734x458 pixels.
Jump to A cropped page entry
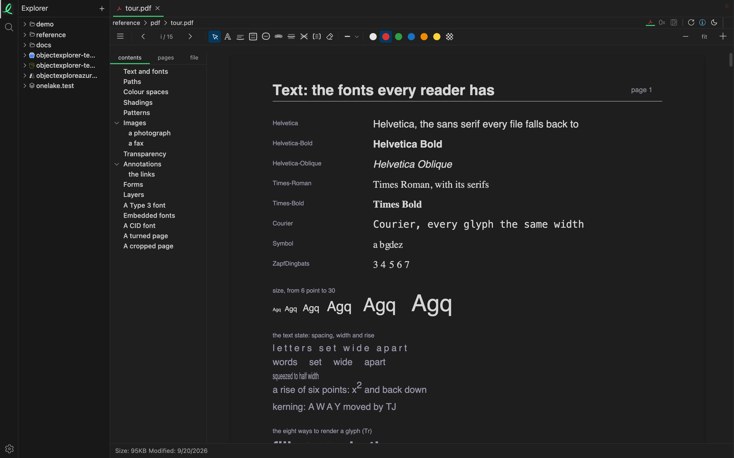(148, 246)
